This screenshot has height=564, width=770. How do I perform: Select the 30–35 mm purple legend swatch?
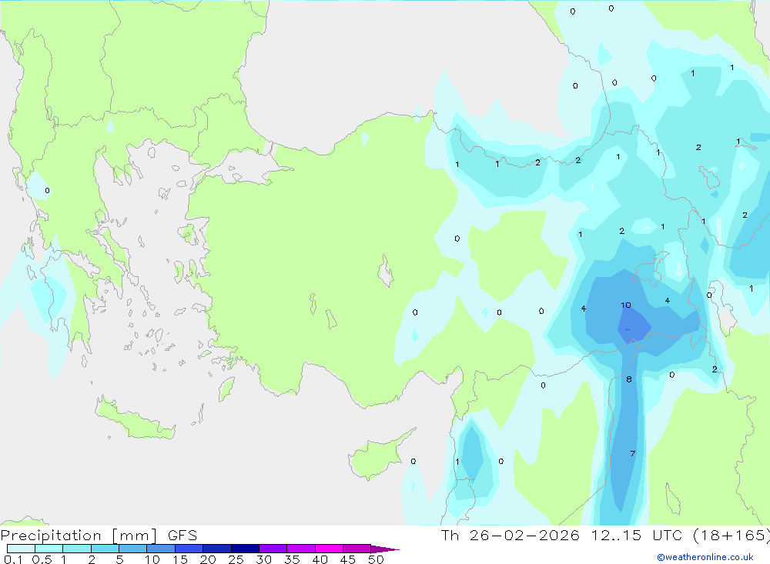click(273, 549)
